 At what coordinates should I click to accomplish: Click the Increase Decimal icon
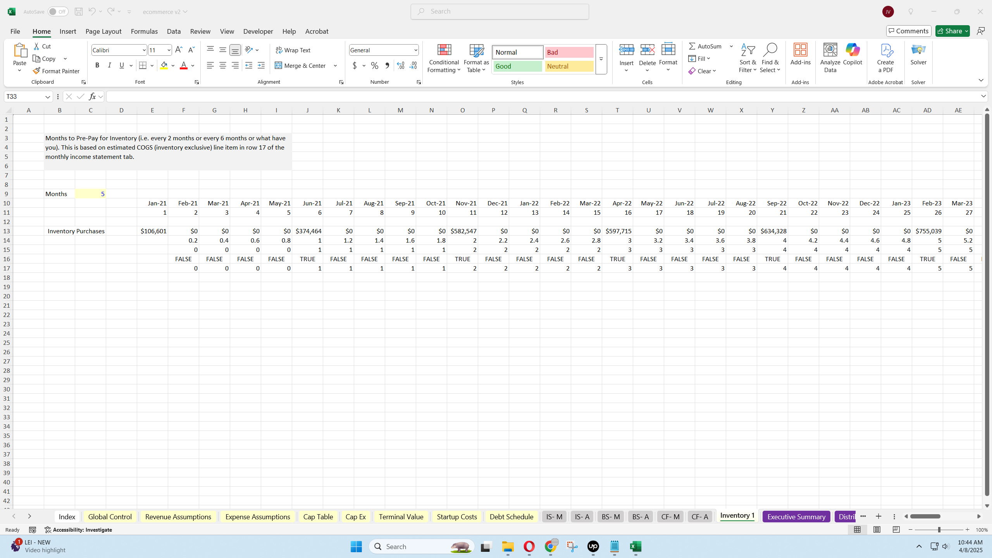tap(401, 65)
